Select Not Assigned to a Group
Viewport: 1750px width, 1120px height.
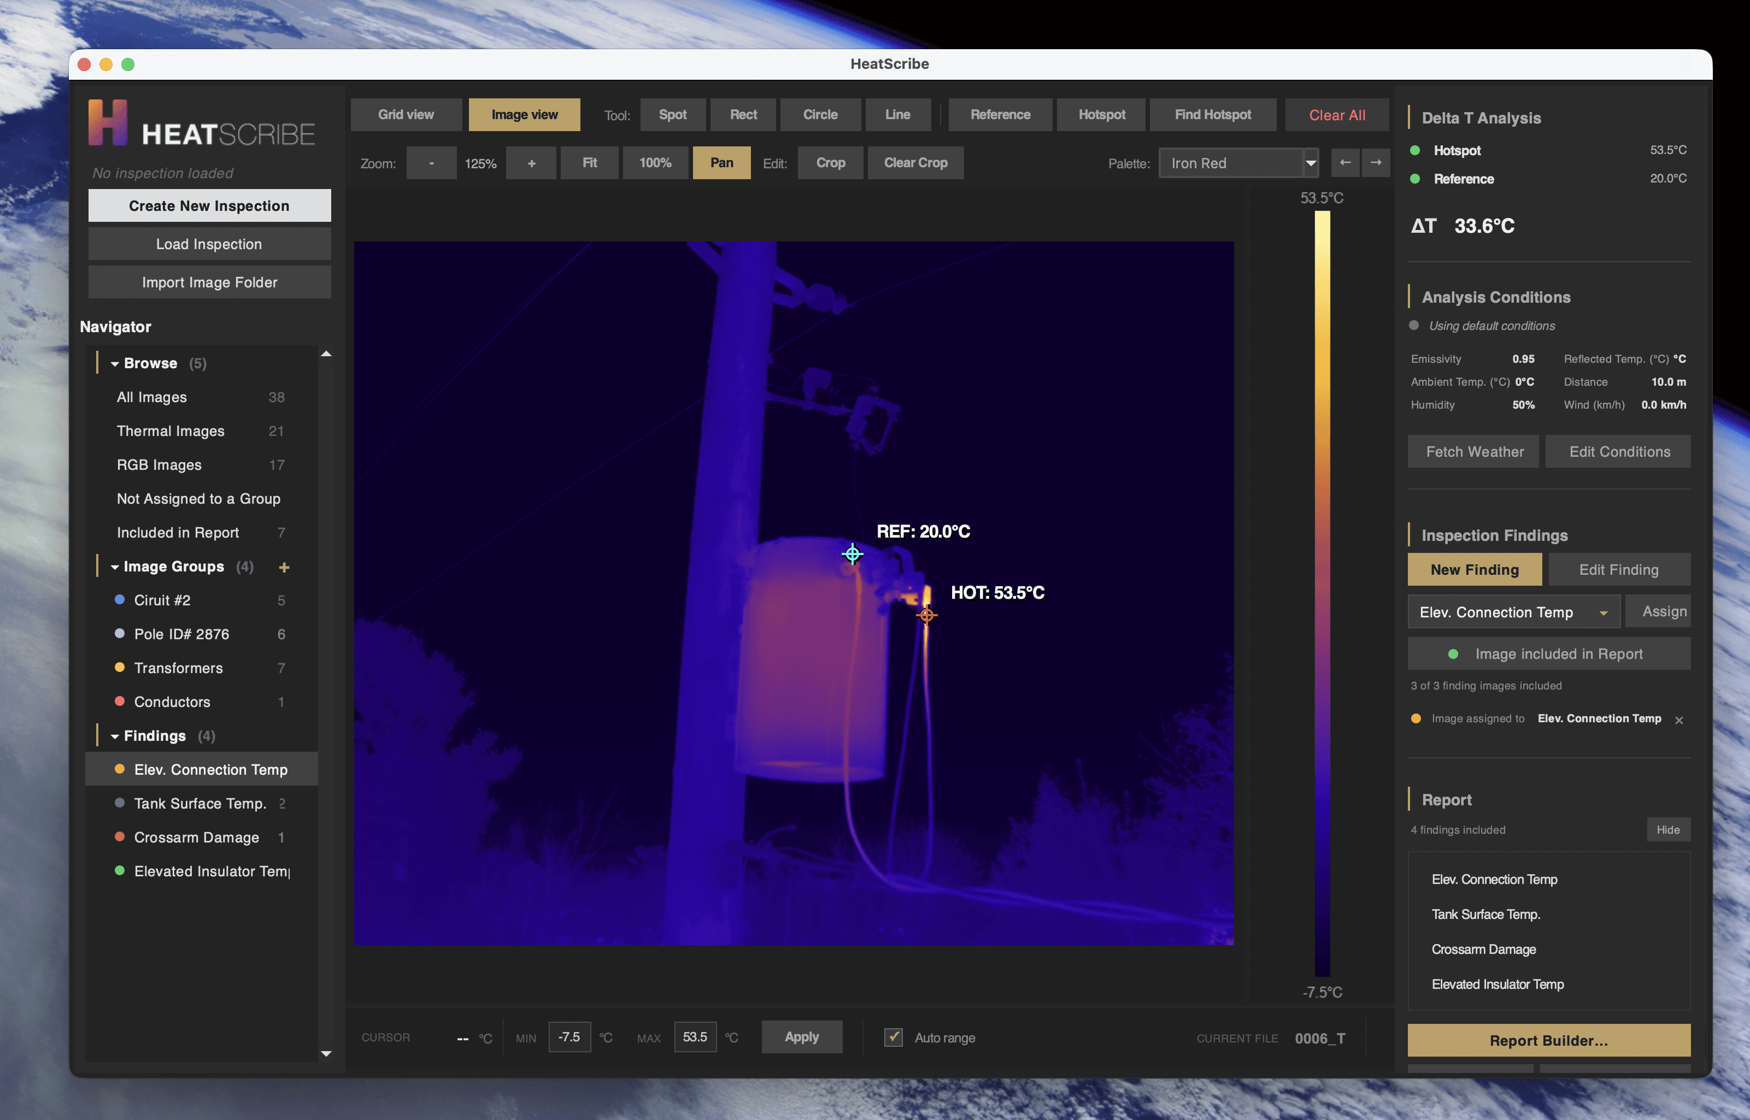[x=202, y=499]
